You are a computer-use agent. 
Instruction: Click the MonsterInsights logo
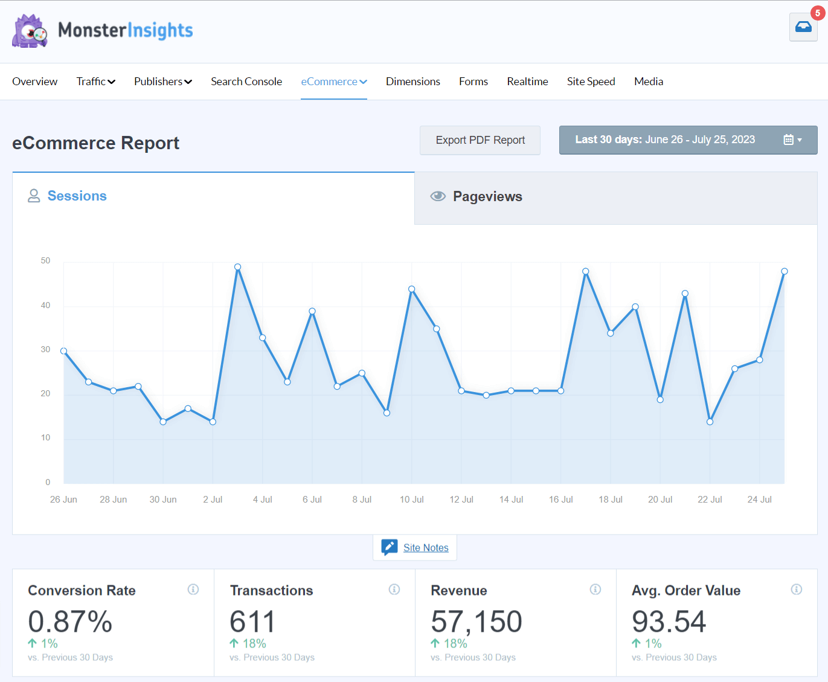point(101,30)
